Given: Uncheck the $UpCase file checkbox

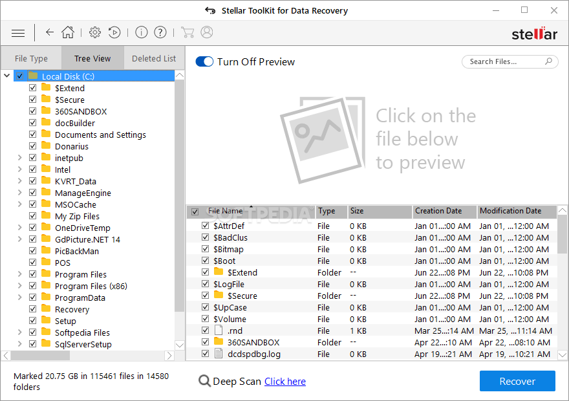Looking at the screenshot, I should coord(206,307).
